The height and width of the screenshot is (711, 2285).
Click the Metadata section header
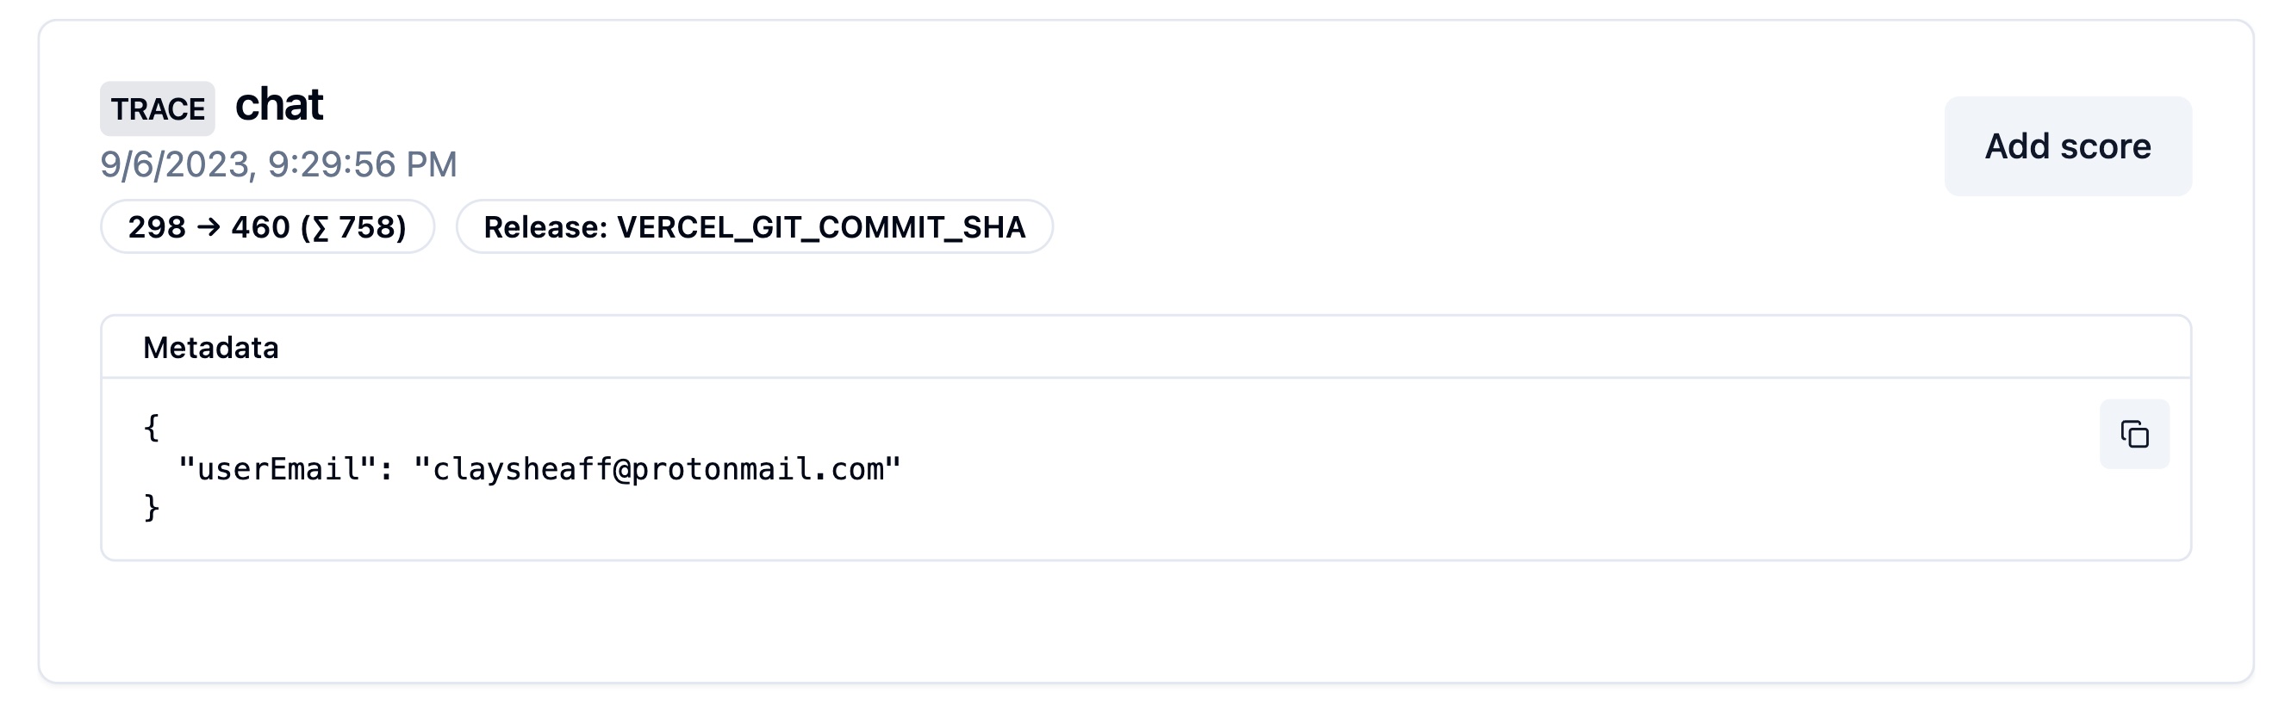coord(211,348)
